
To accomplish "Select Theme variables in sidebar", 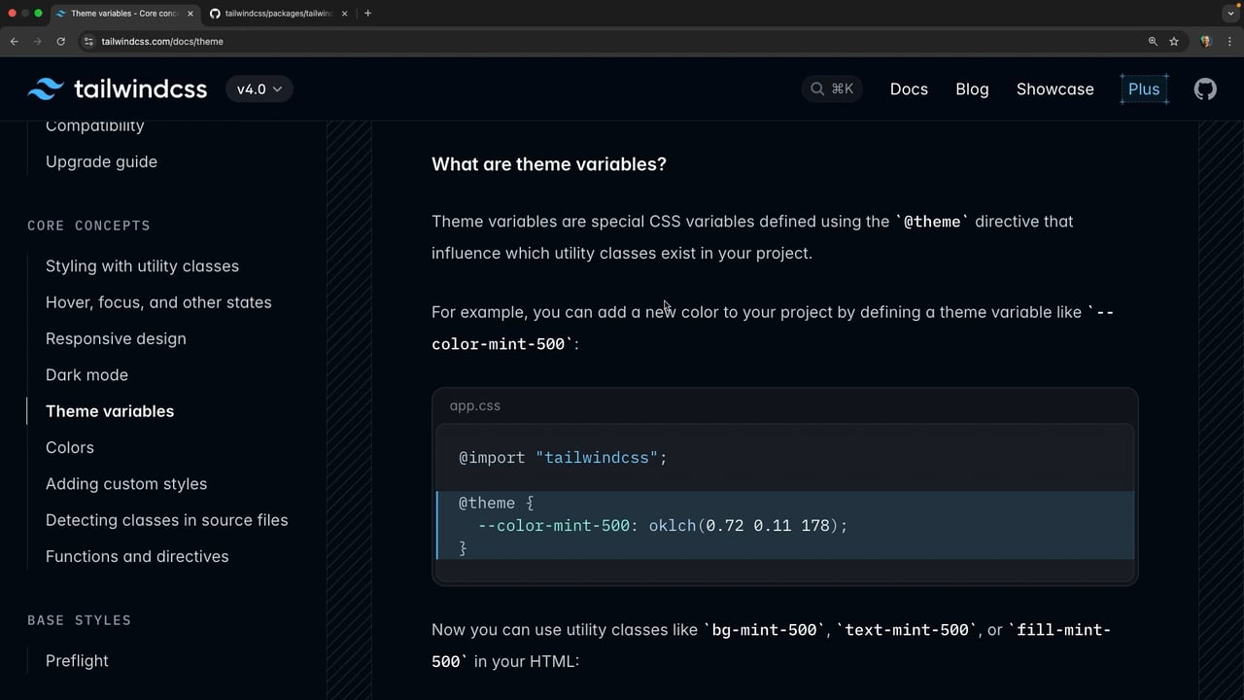I will [110, 411].
